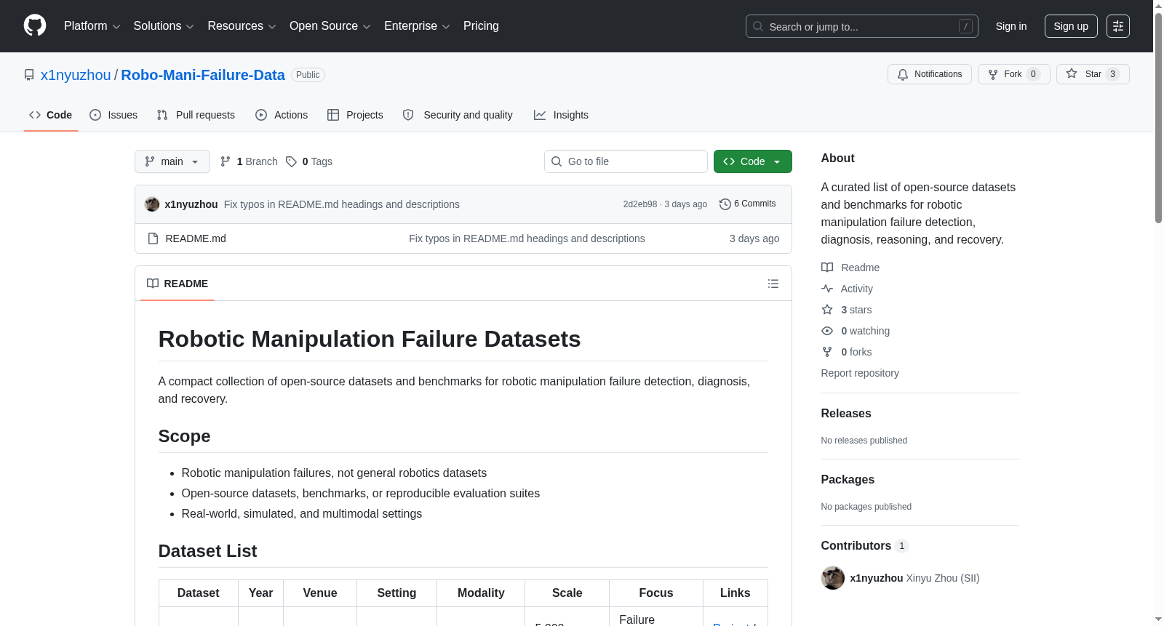Viewport: 1164px width, 626px height.
Task: Turn on repository Notifications
Action: coord(930,74)
